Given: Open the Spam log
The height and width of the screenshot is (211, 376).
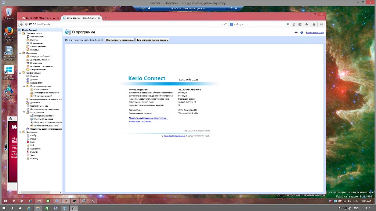Looking at the screenshot, I should pyautogui.click(x=33, y=155).
